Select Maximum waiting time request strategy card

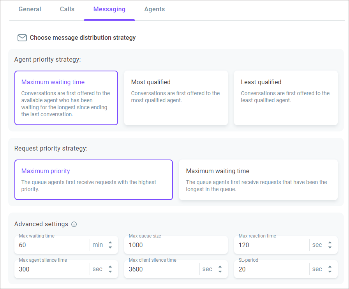coord(258,179)
